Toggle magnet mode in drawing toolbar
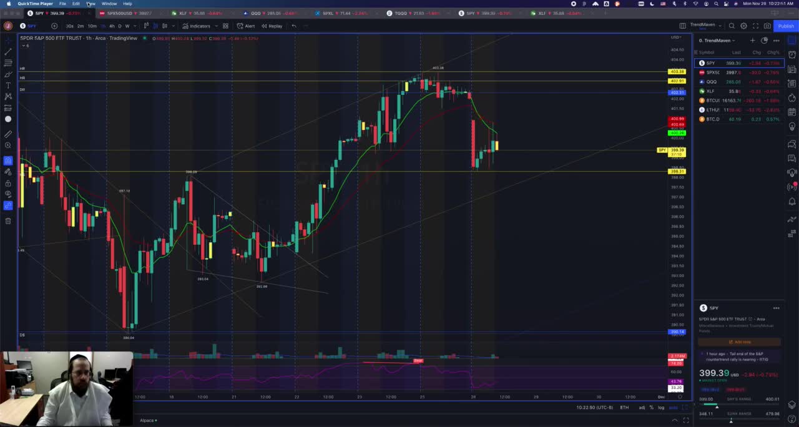 click(8, 160)
